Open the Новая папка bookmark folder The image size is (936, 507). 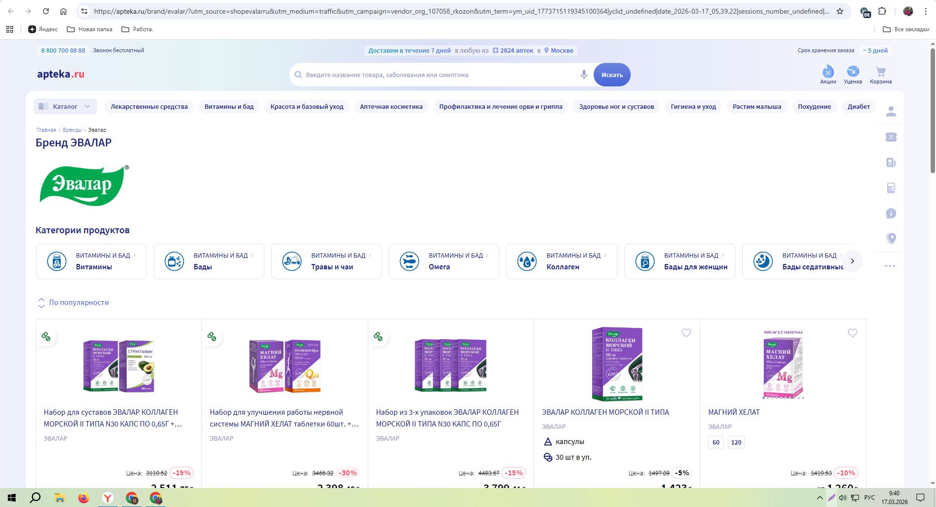[90, 29]
